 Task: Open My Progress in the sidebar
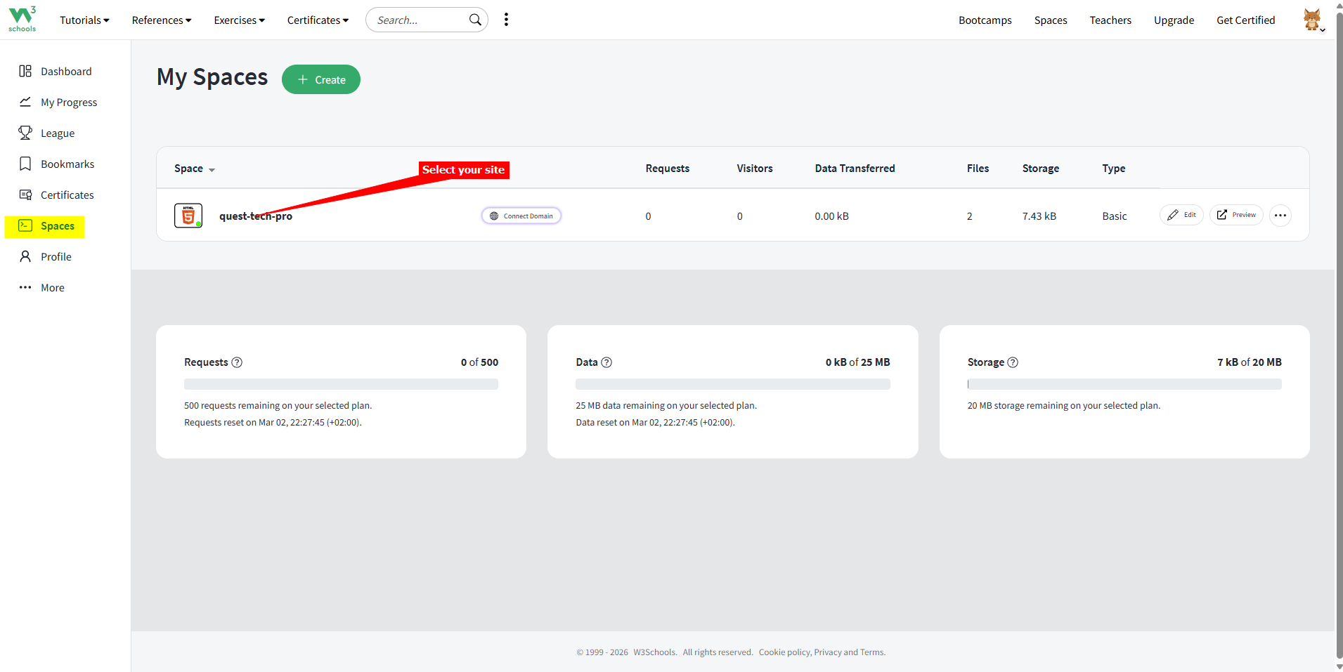(58, 103)
